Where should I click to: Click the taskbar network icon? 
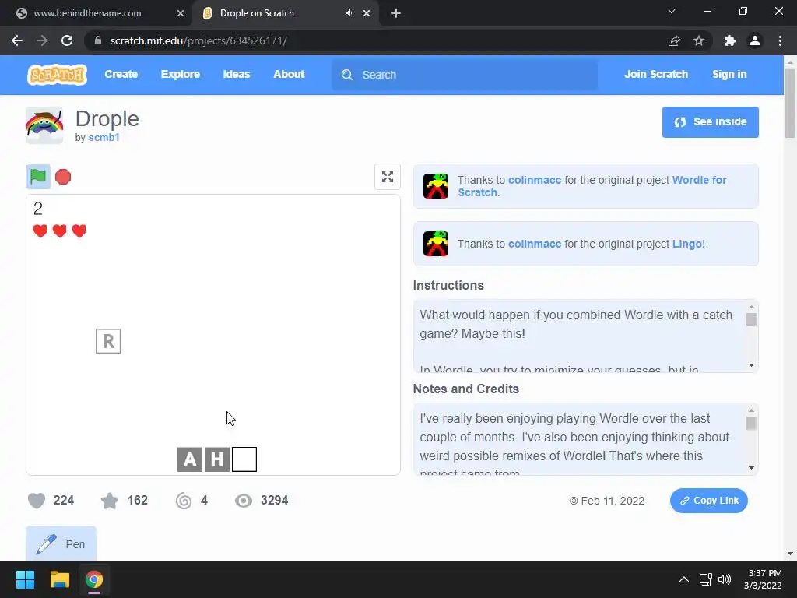[x=705, y=579]
